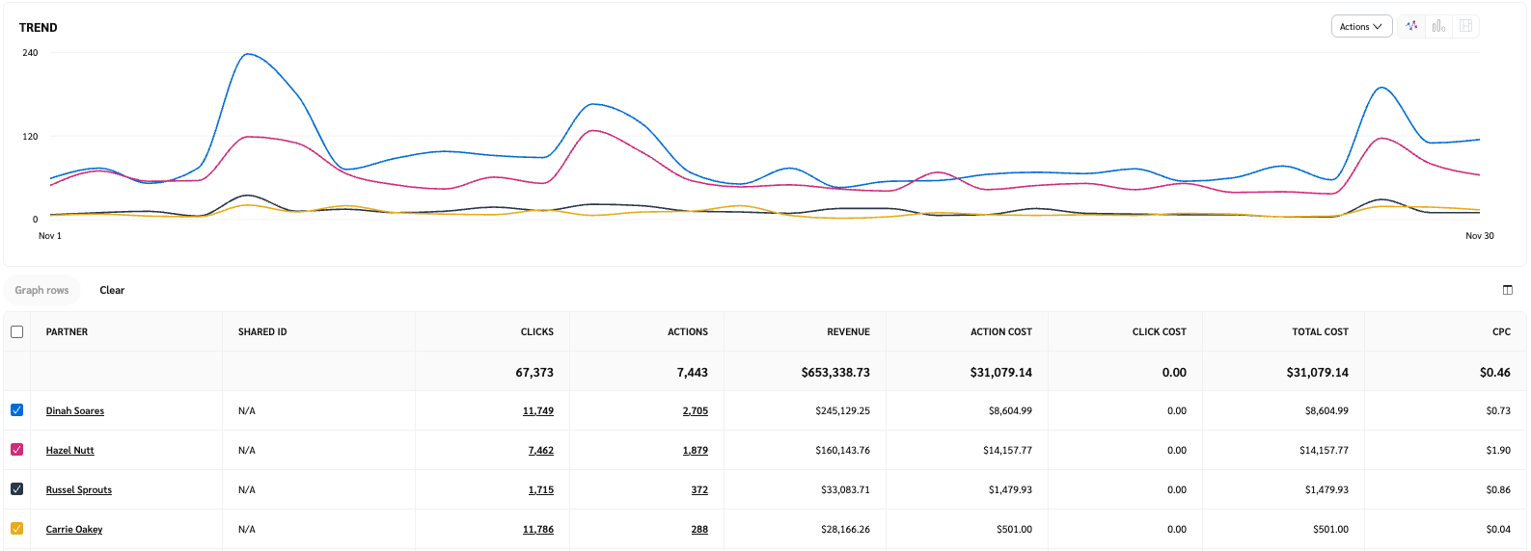The width and height of the screenshot is (1531, 551).
Task: Open the Actions dropdown
Action: tap(1360, 26)
